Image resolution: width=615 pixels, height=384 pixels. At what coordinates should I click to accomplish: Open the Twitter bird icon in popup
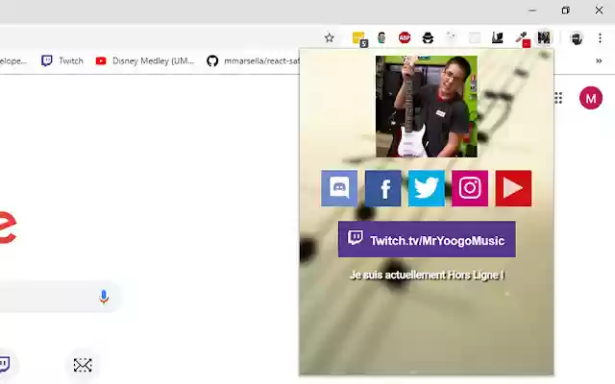pos(427,188)
